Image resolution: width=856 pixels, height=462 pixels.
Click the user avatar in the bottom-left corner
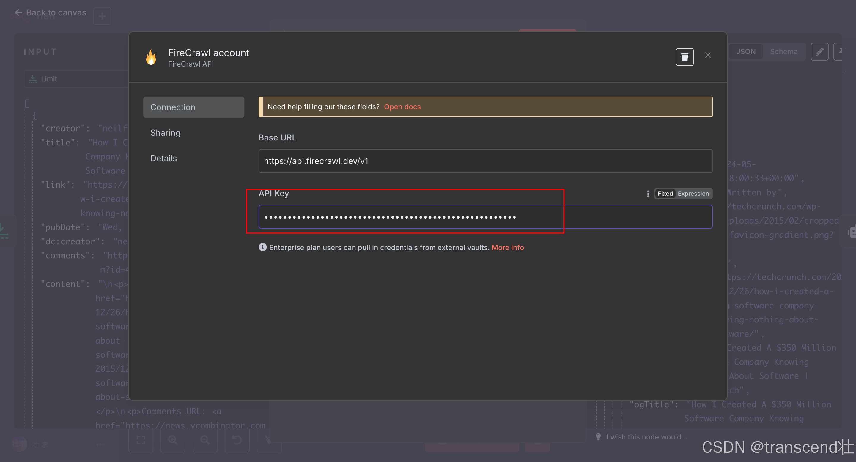pos(19,444)
